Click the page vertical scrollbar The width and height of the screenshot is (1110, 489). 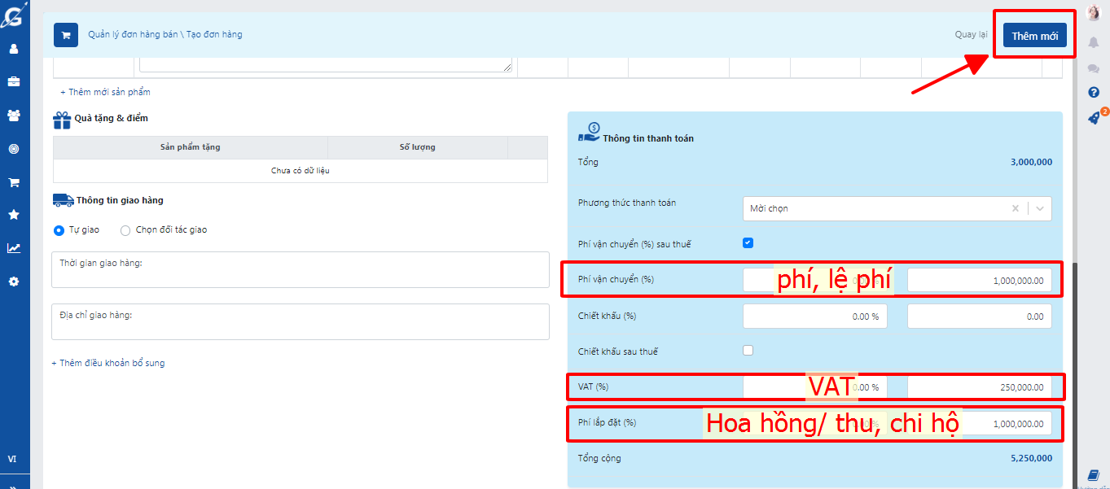[1076, 376]
